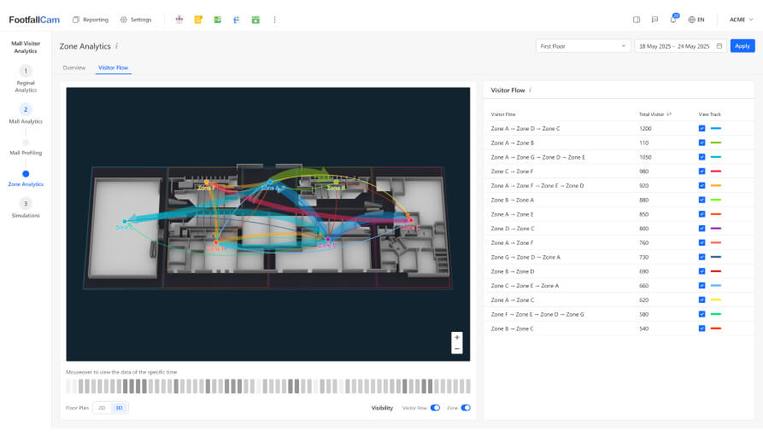Switch floor plan to 2D
Viewport: 763px width, 436px height.
tap(102, 408)
